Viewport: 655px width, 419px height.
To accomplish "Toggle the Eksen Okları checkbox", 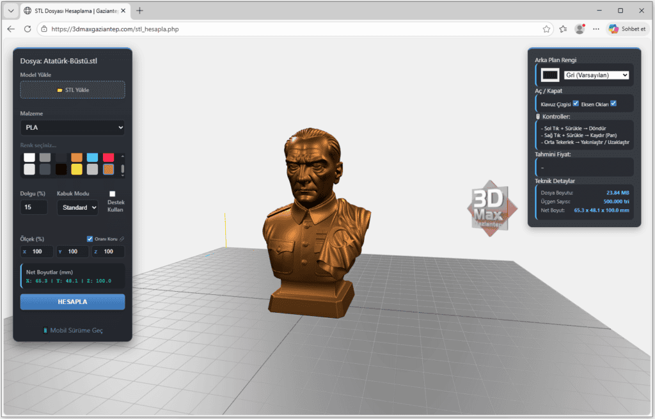I will [x=613, y=103].
